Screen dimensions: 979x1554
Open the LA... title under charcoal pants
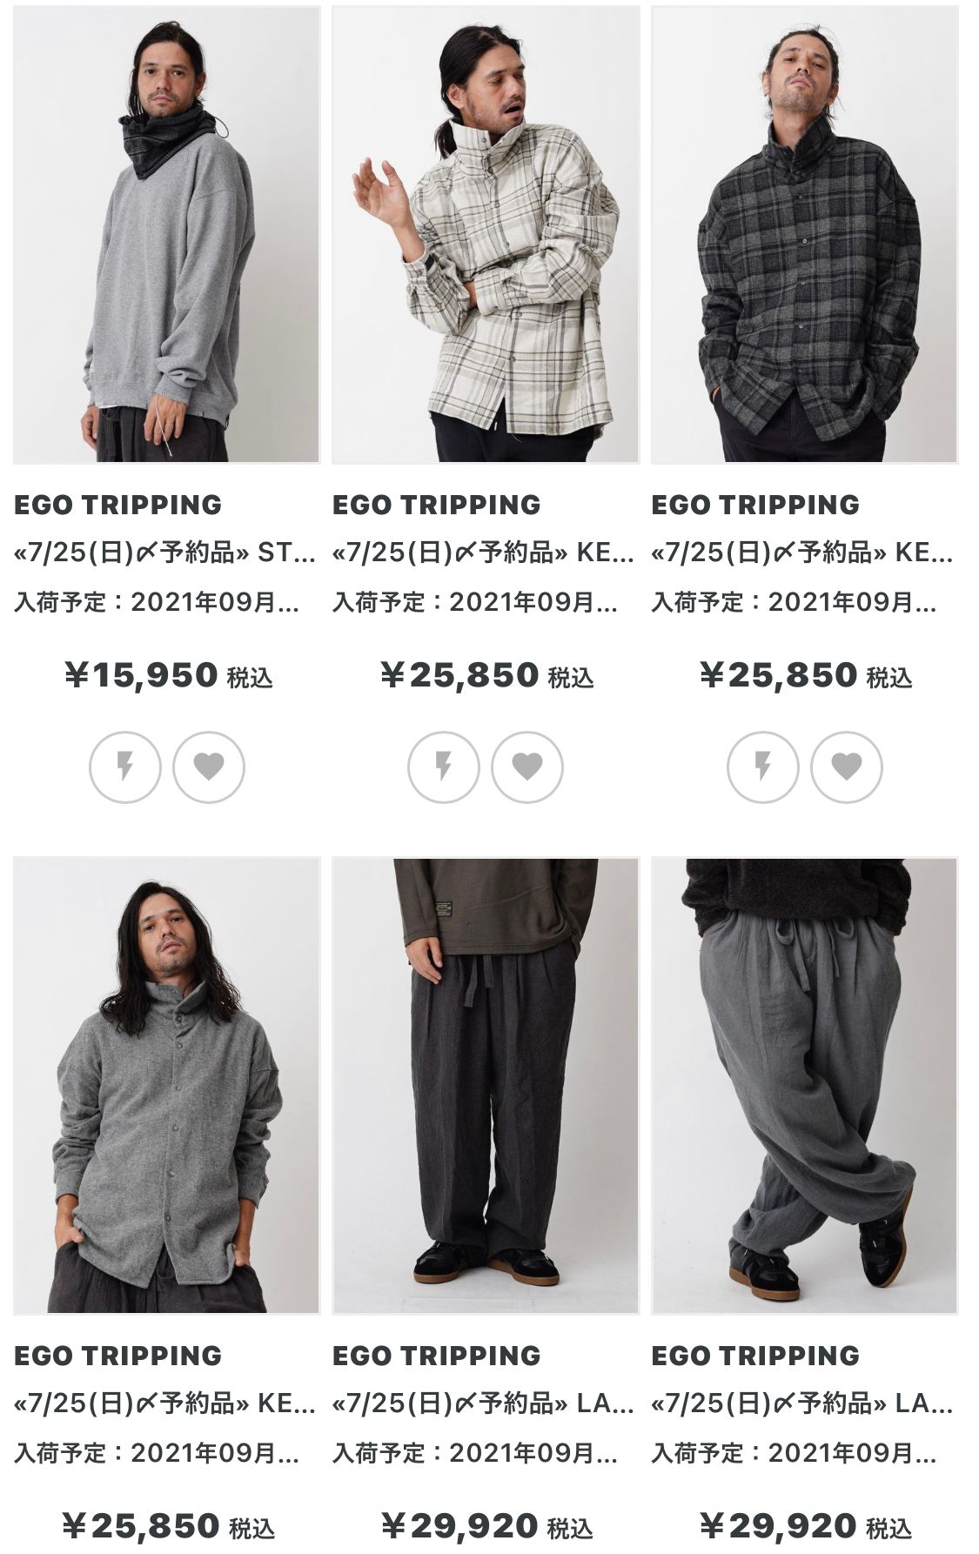[x=484, y=1403]
